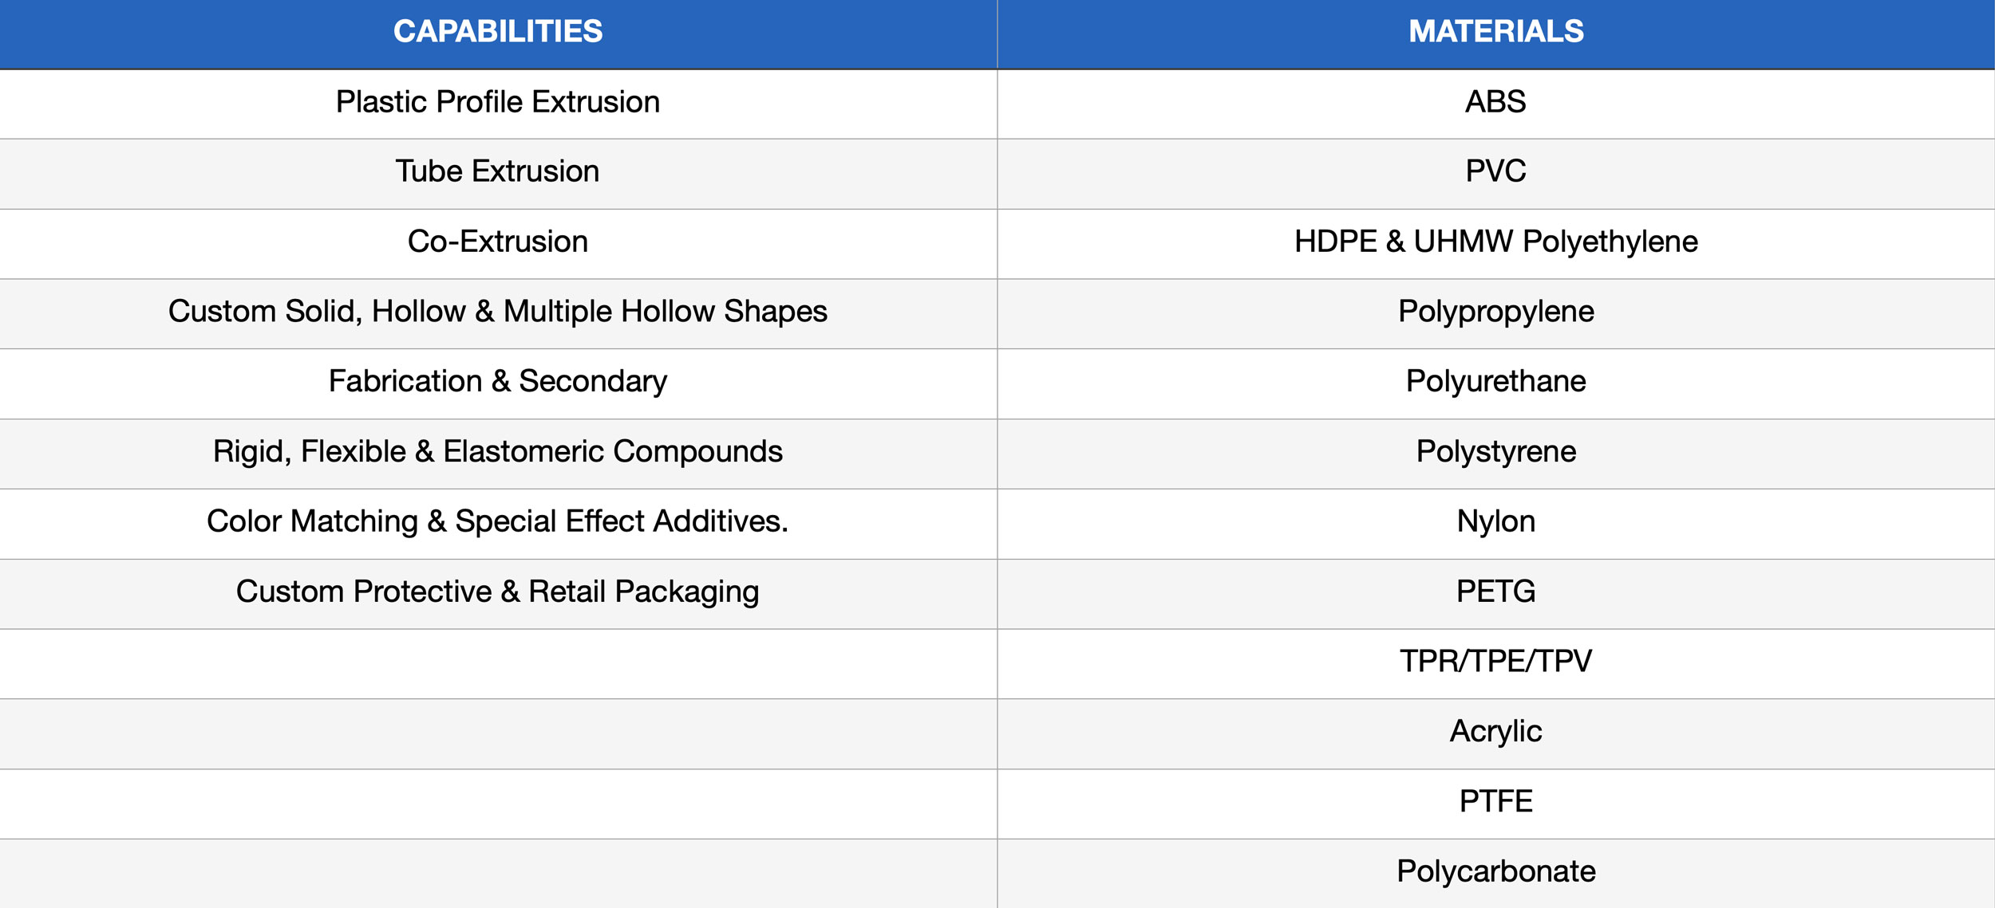
Task: Select the Tube Extrusion cell
Action: pyautogui.click(x=498, y=171)
